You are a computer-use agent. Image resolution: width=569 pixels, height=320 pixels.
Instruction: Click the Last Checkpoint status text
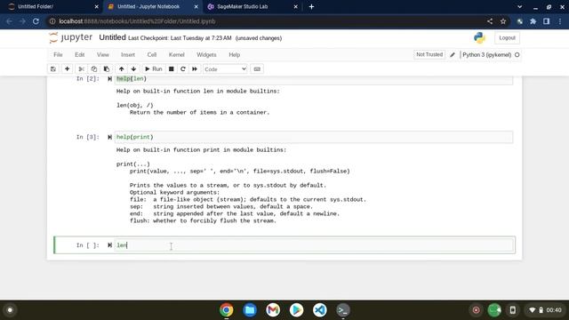[180, 38]
